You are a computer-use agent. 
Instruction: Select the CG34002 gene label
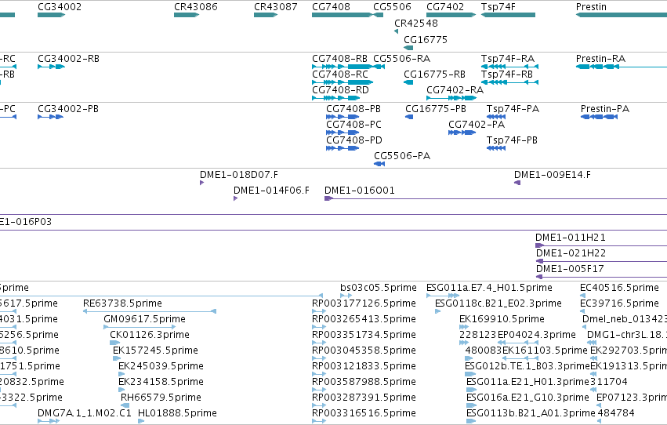click(60, 7)
